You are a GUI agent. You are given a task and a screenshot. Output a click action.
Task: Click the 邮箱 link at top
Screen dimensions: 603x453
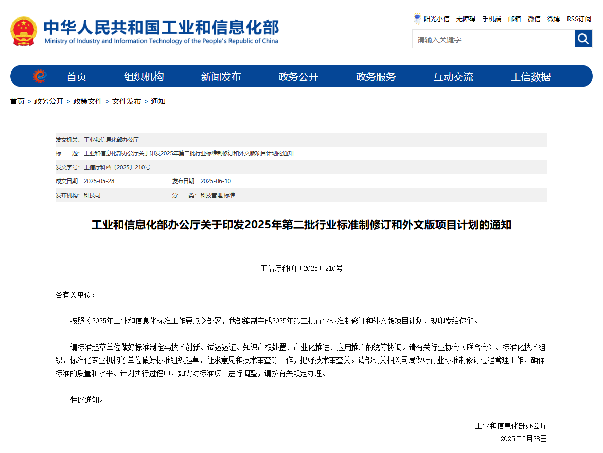tap(515, 19)
